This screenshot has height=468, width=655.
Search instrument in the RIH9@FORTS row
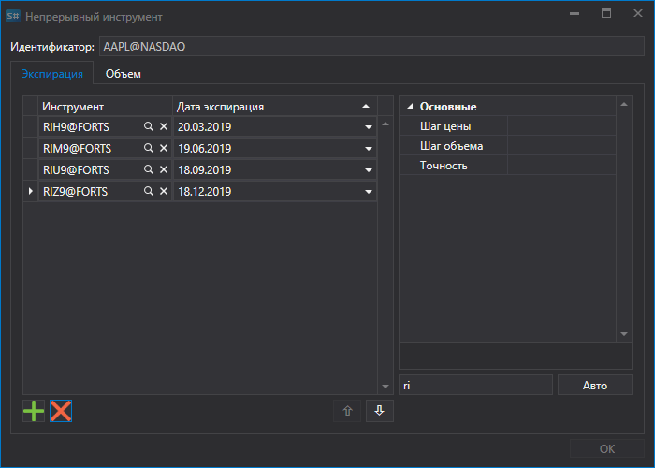pos(148,126)
